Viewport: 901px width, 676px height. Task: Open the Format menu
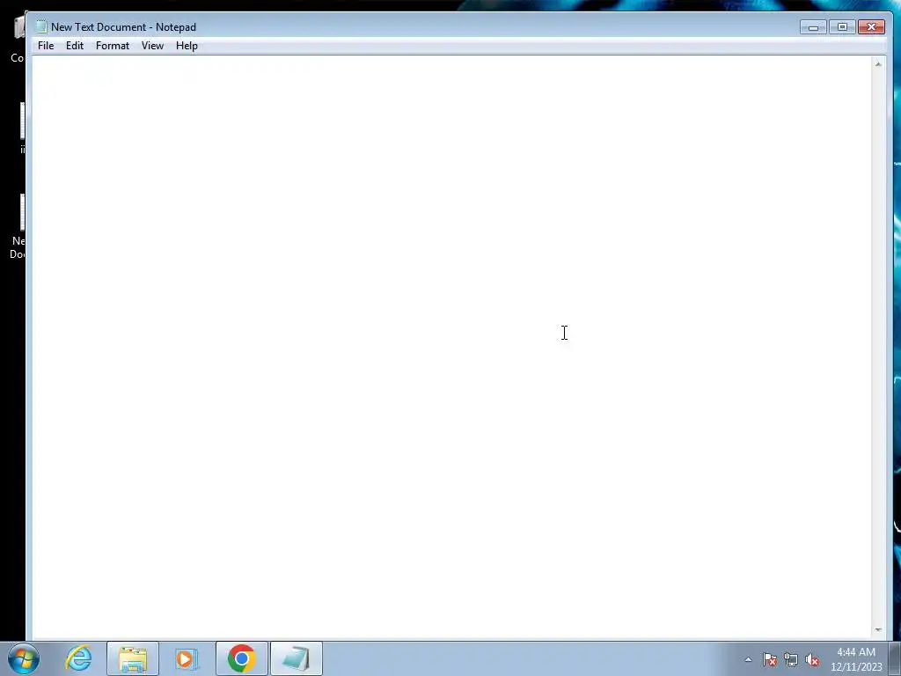113,46
